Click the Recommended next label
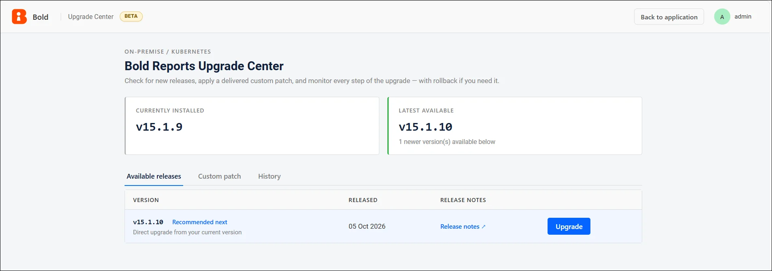The height and width of the screenshot is (271, 772). [200, 222]
